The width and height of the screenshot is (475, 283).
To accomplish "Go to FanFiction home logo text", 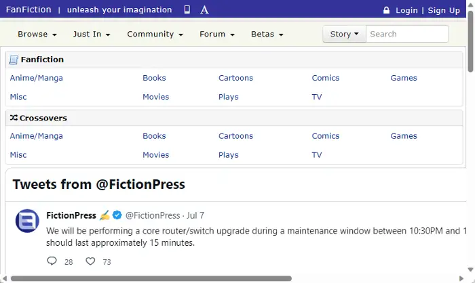I will (x=28, y=9).
